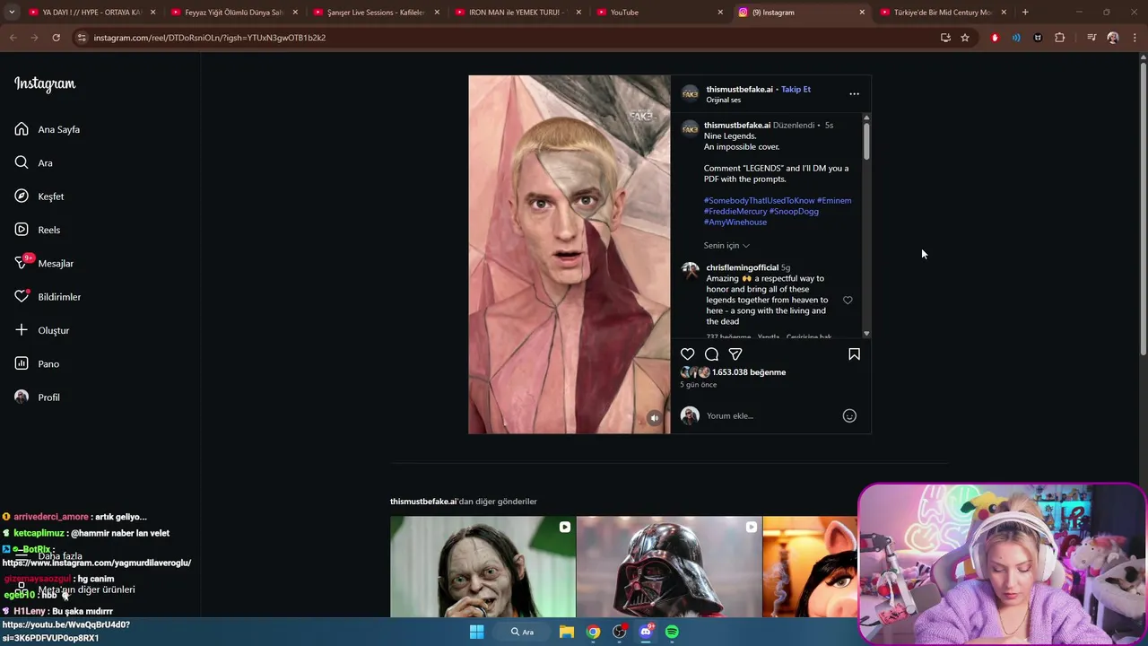Click the Instagram logo
Viewport: 1148px width, 646px height.
pos(45,84)
